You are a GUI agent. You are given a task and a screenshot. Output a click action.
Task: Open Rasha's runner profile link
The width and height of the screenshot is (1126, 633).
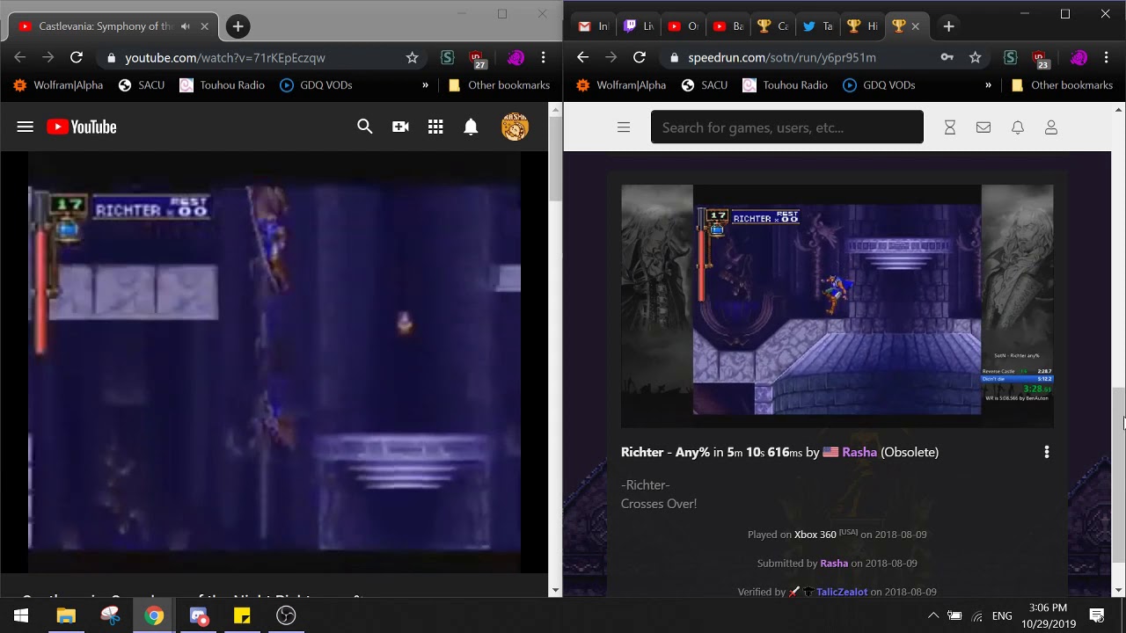(859, 452)
